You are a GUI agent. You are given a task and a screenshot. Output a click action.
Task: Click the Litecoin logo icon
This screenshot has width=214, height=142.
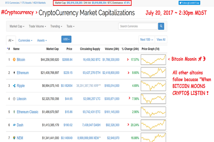14,99
